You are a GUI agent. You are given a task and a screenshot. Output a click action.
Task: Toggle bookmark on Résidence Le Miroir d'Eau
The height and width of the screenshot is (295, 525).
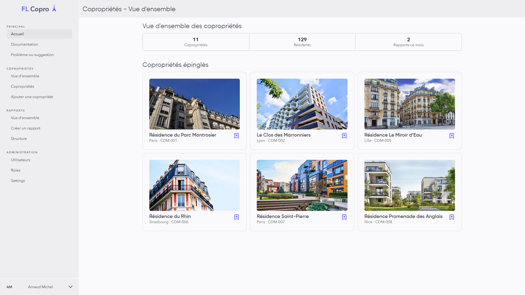tap(452, 136)
